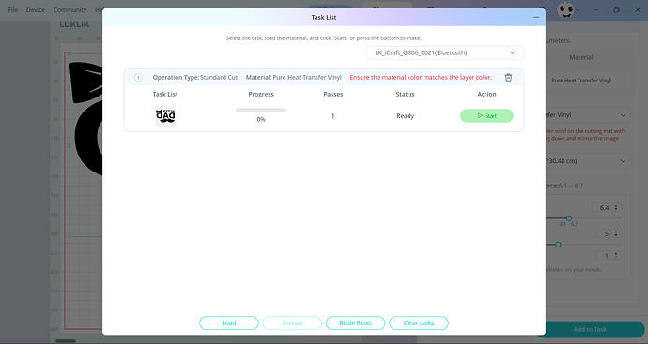Click the Blade Reset button
The width and height of the screenshot is (648, 344).
tap(355, 323)
